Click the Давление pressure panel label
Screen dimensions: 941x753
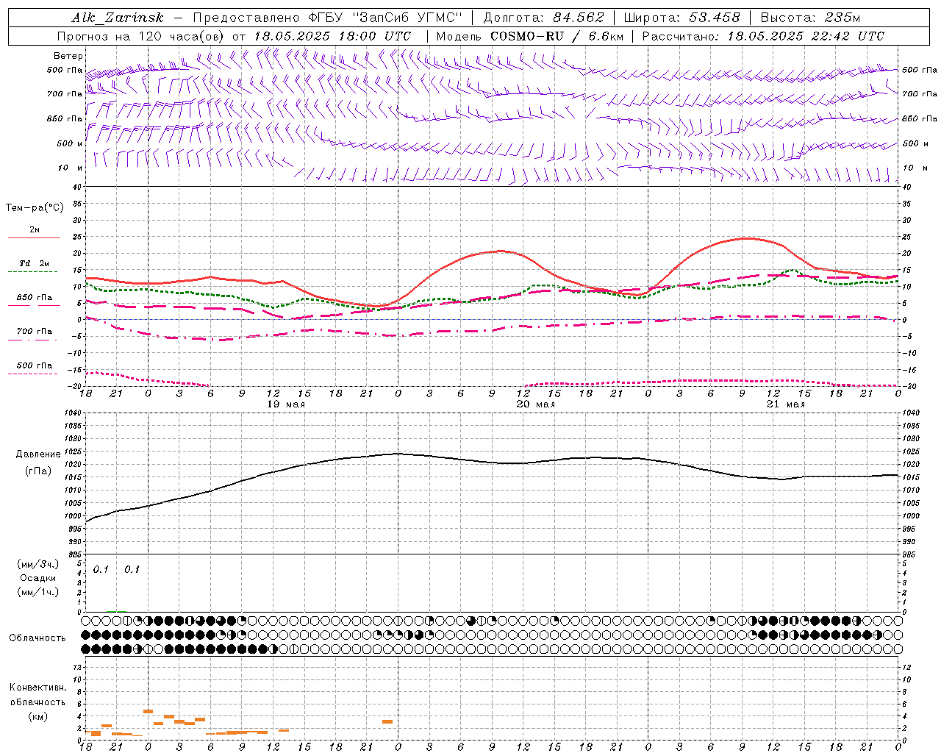(x=38, y=454)
